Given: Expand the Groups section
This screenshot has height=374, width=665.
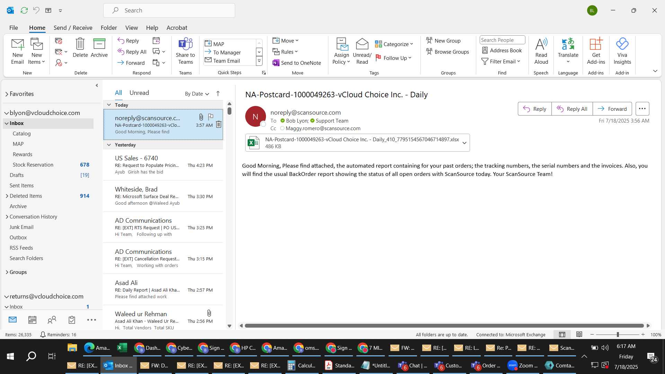Looking at the screenshot, I should (x=7, y=272).
